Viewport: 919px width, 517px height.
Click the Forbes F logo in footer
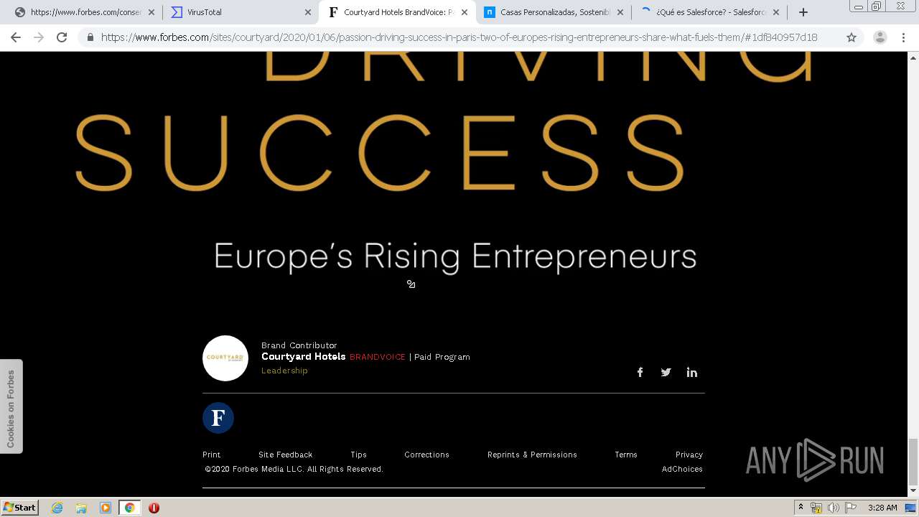coord(218,418)
